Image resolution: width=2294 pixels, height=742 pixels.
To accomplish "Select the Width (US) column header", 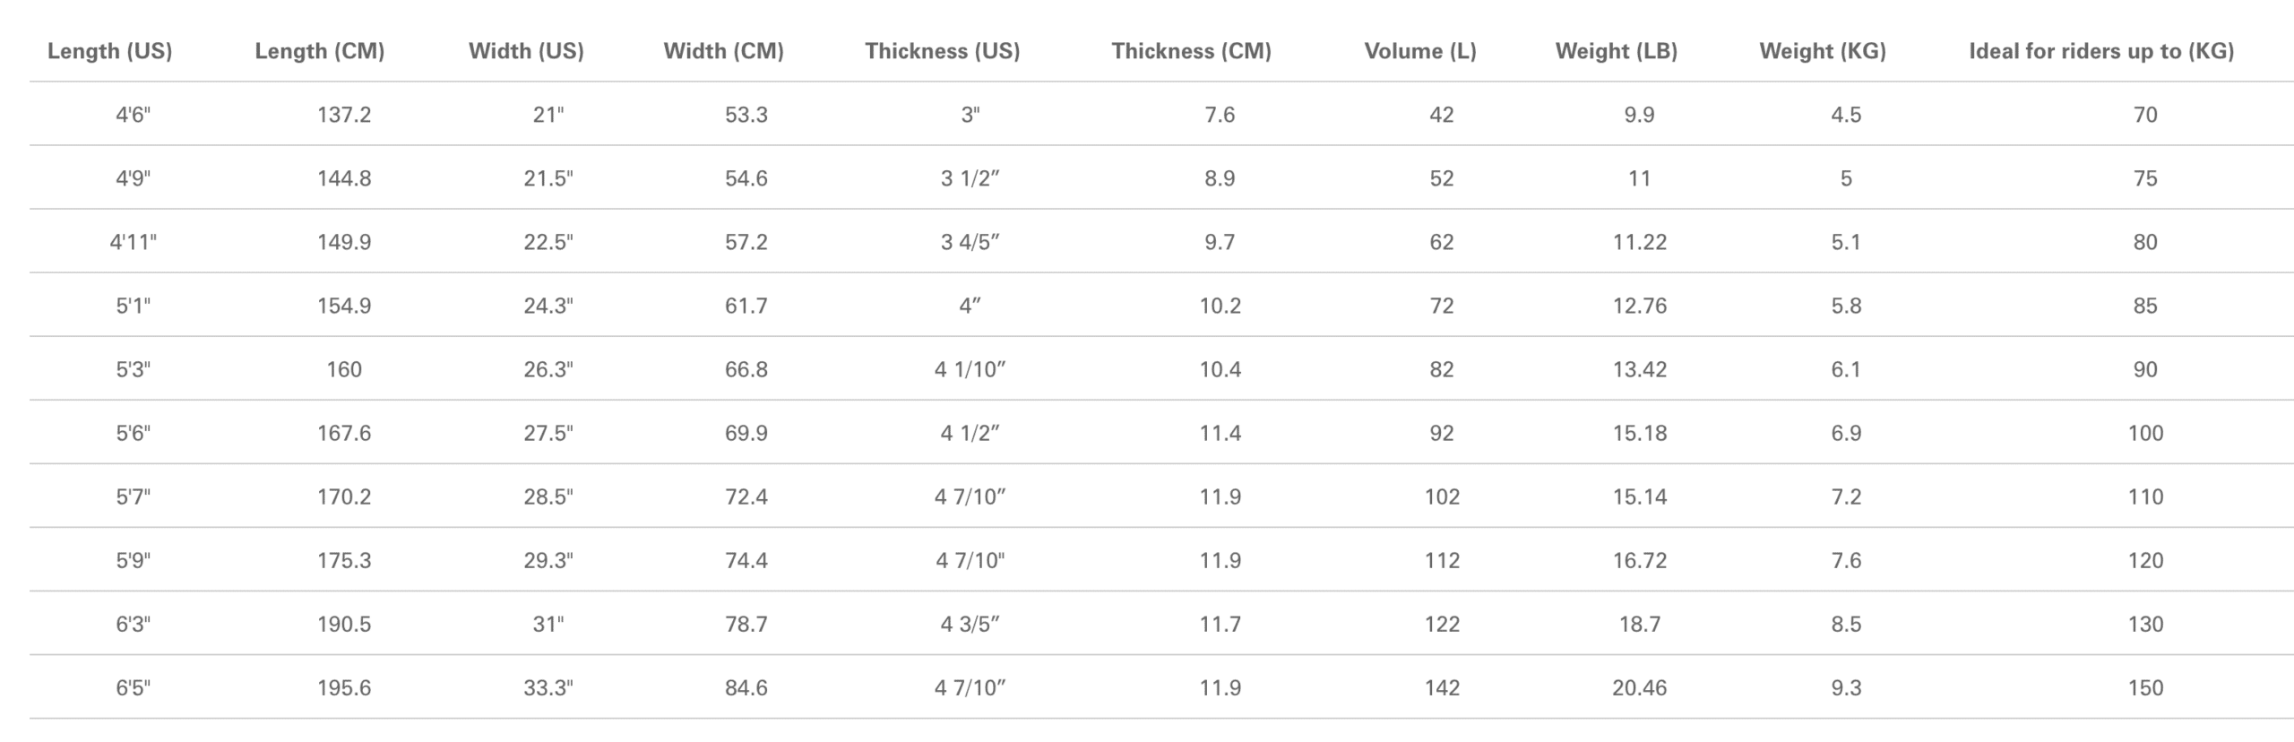I will [526, 51].
